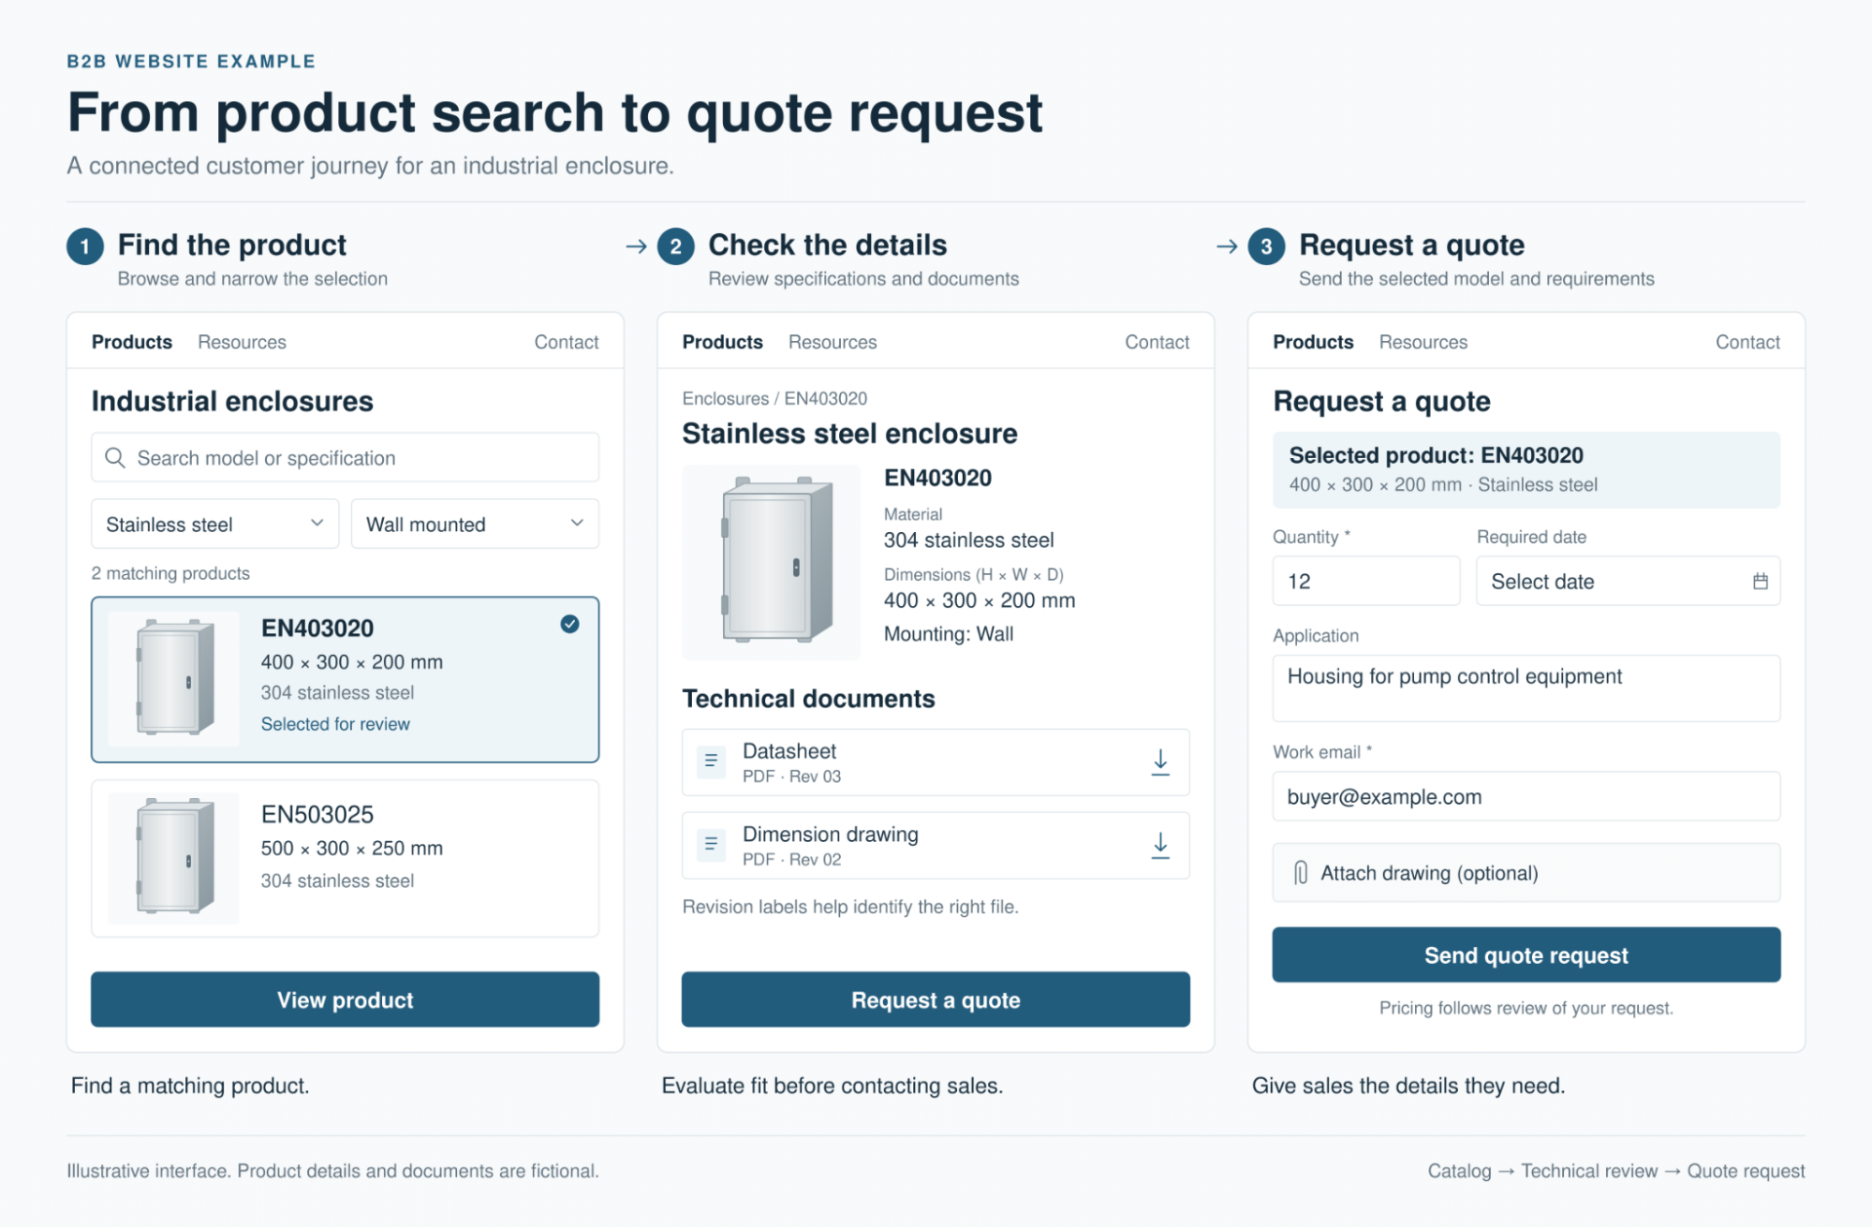Click the View product button

pos(345,999)
